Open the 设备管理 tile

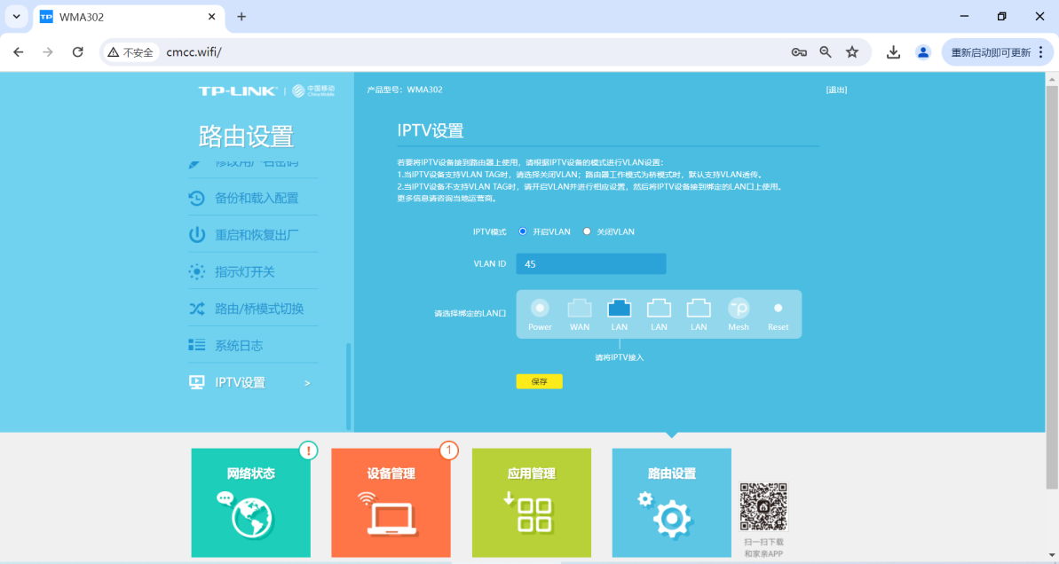(x=391, y=503)
